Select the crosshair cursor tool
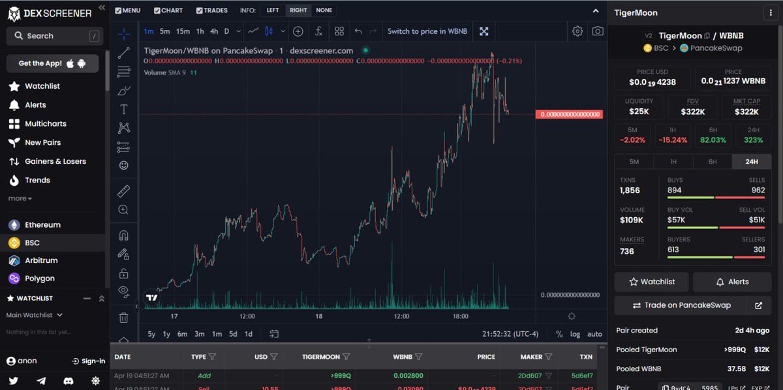The image size is (783, 390). (124, 33)
